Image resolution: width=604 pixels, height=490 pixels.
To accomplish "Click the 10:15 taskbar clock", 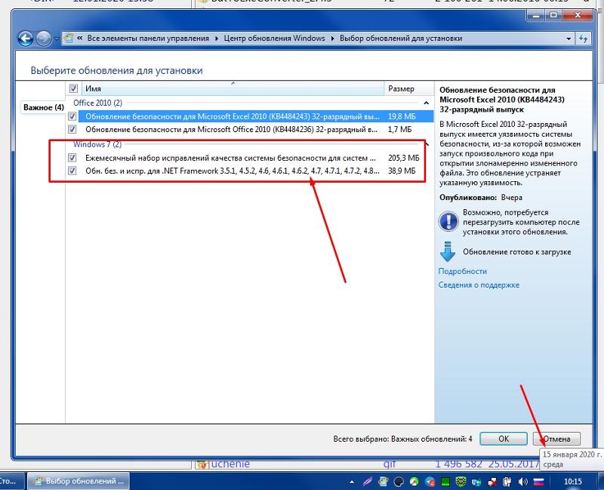I will (573, 482).
